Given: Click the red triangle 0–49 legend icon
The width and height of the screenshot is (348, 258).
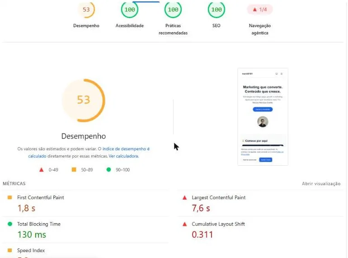Looking at the screenshot, I should pos(41,170).
